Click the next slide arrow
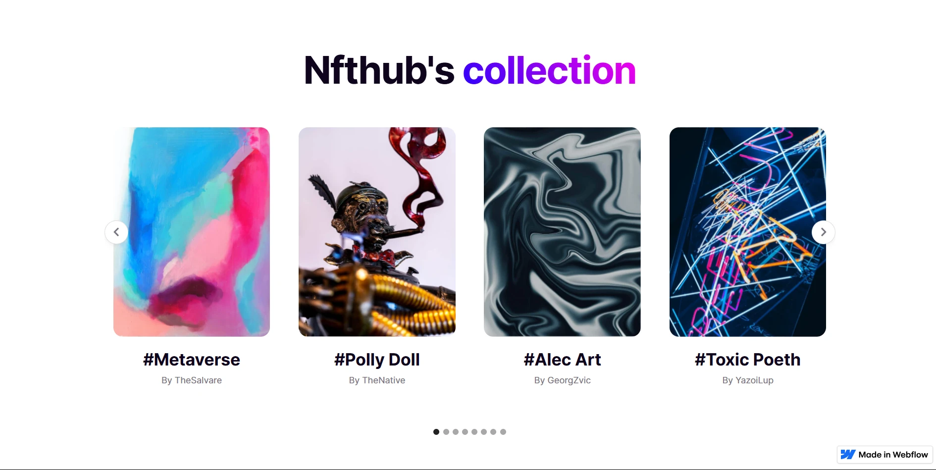 pyautogui.click(x=823, y=232)
